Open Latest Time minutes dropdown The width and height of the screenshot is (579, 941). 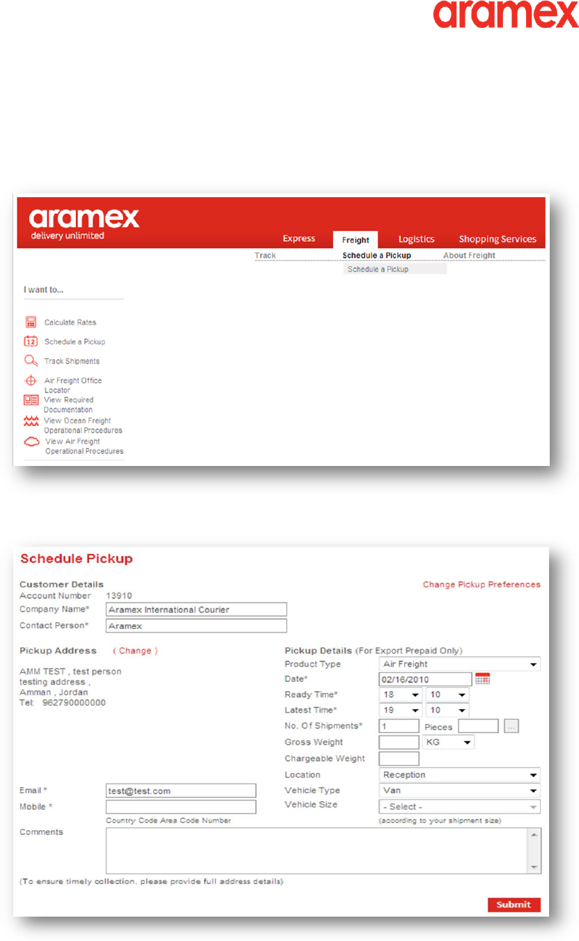coord(447,710)
